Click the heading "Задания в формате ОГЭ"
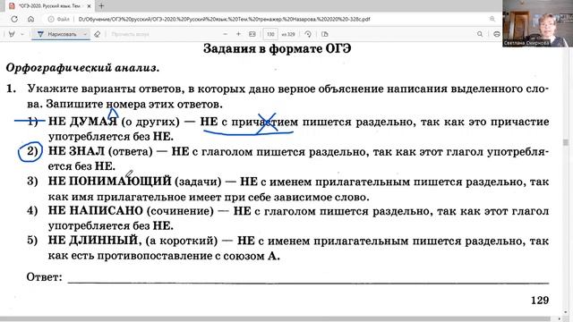 (277, 48)
